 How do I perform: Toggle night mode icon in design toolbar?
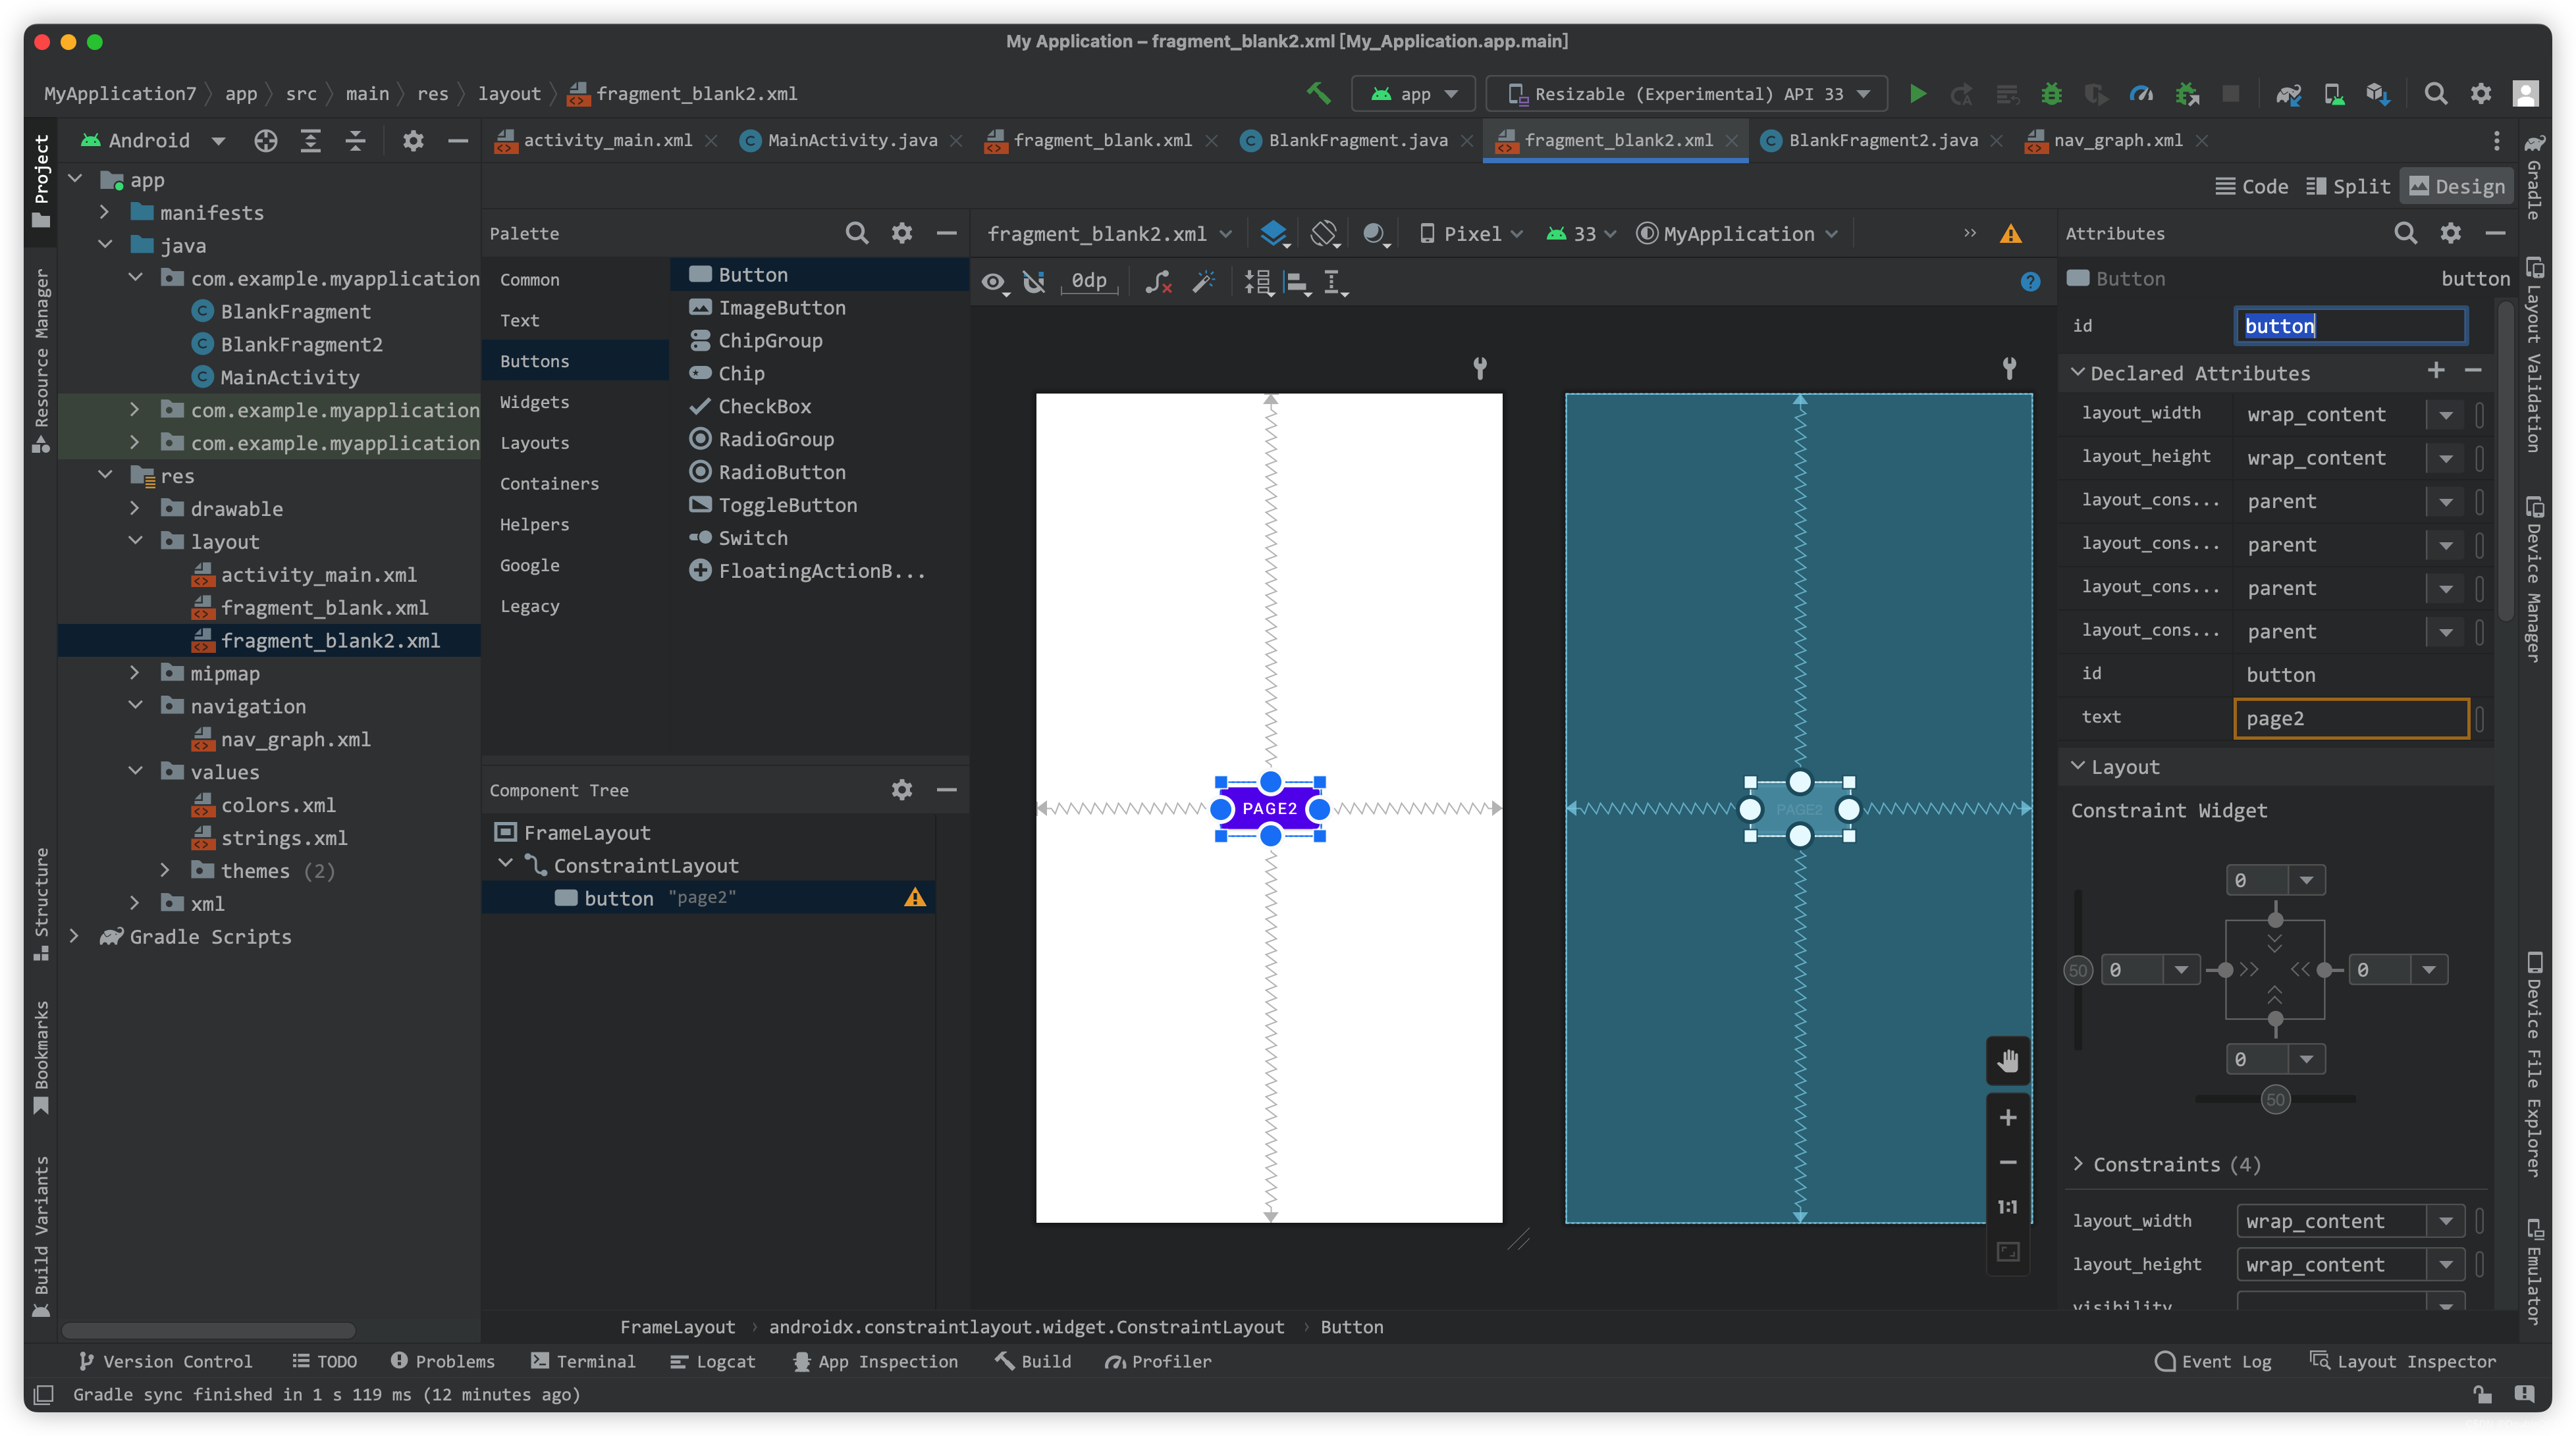(1376, 234)
